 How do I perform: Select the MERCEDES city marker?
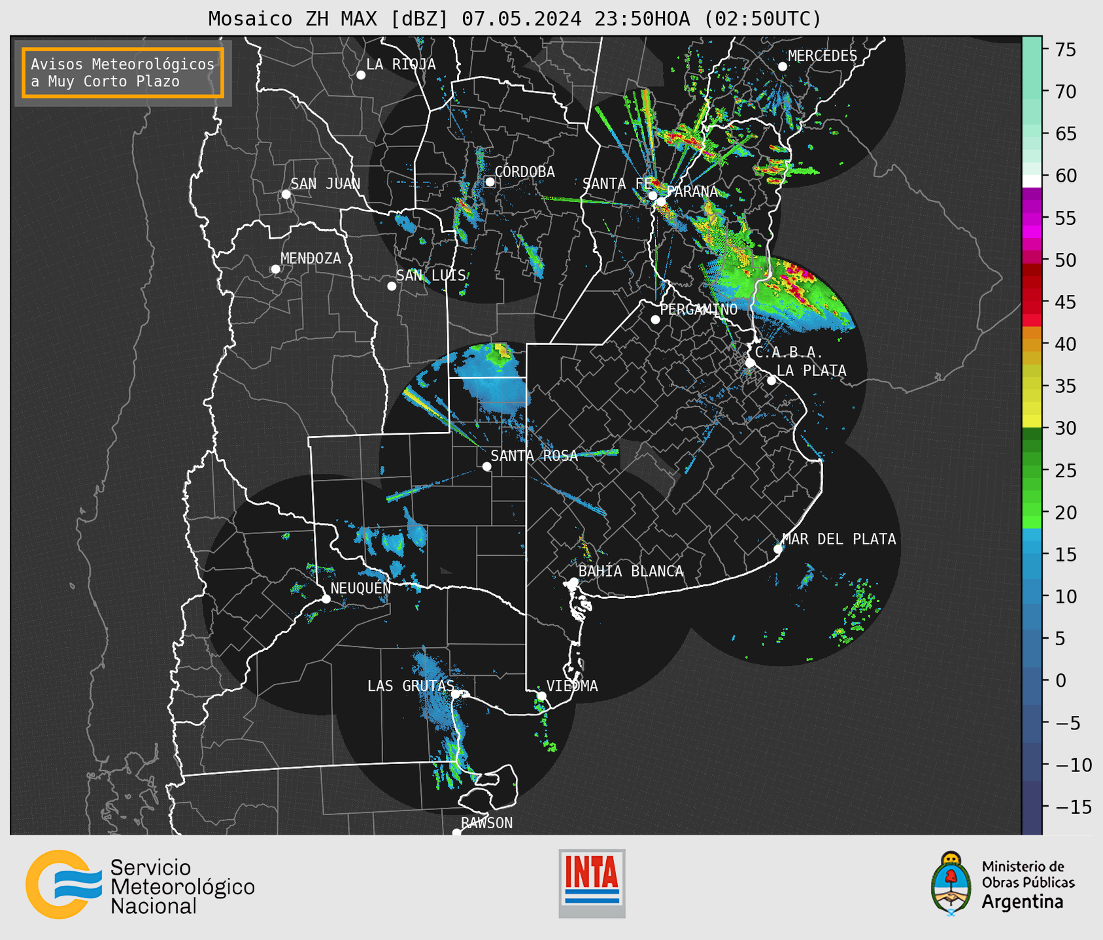[782, 67]
